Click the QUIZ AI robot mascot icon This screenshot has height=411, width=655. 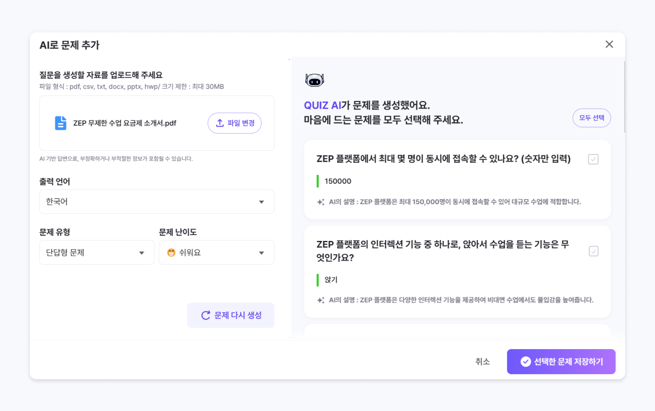click(314, 80)
